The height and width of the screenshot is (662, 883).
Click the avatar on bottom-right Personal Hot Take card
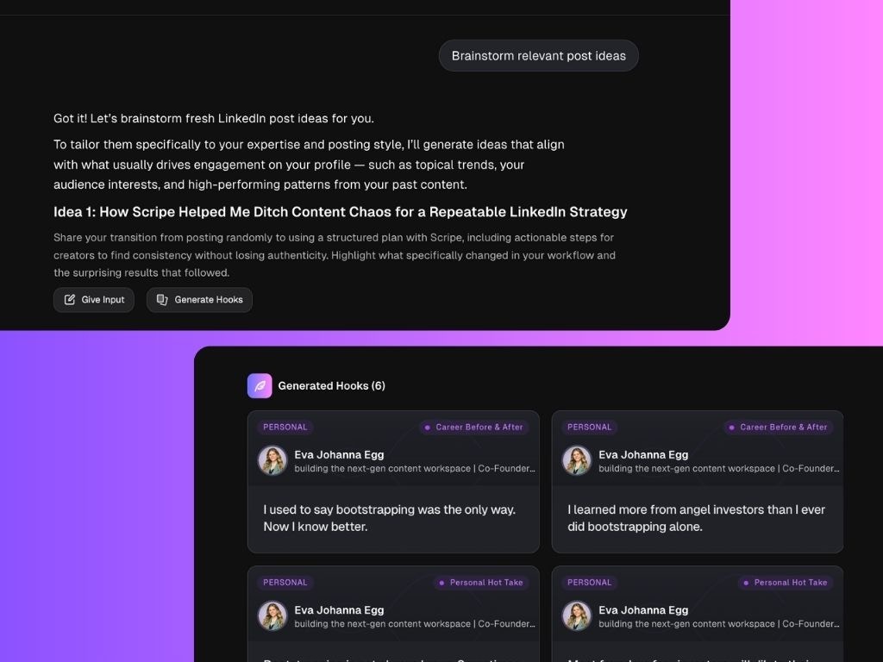tap(577, 615)
